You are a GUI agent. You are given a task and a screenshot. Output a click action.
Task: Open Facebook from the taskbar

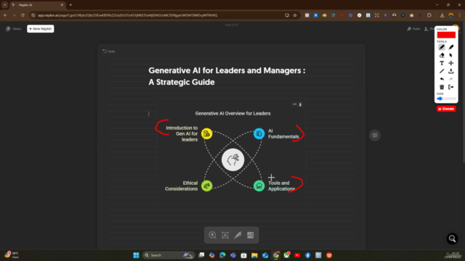tap(308, 255)
